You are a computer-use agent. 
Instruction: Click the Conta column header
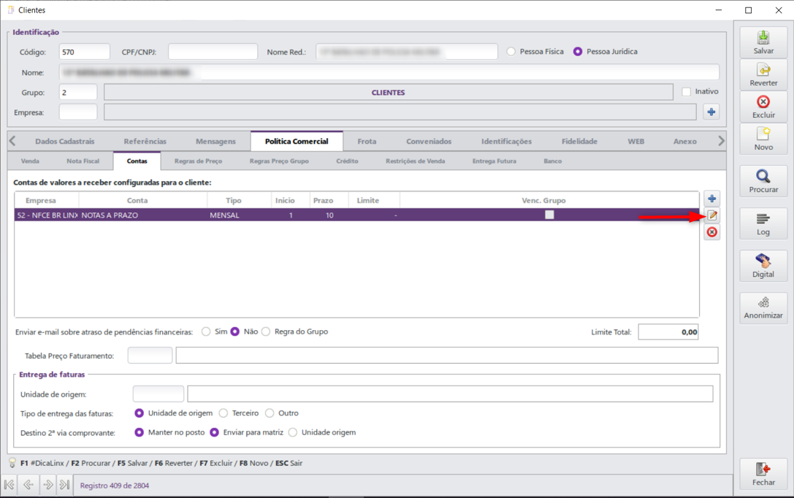(x=137, y=200)
